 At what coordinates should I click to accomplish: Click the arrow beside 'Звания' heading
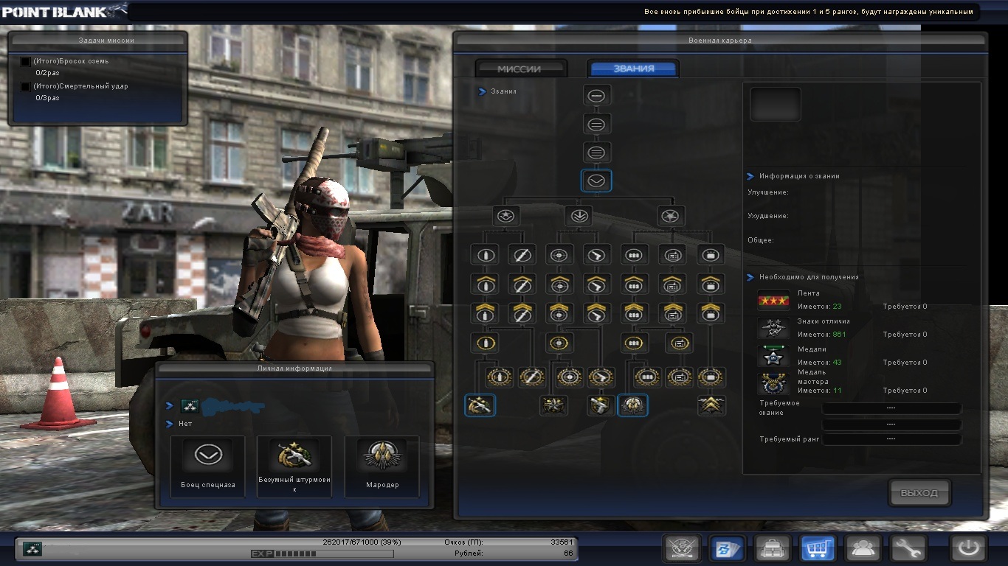(x=482, y=91)
